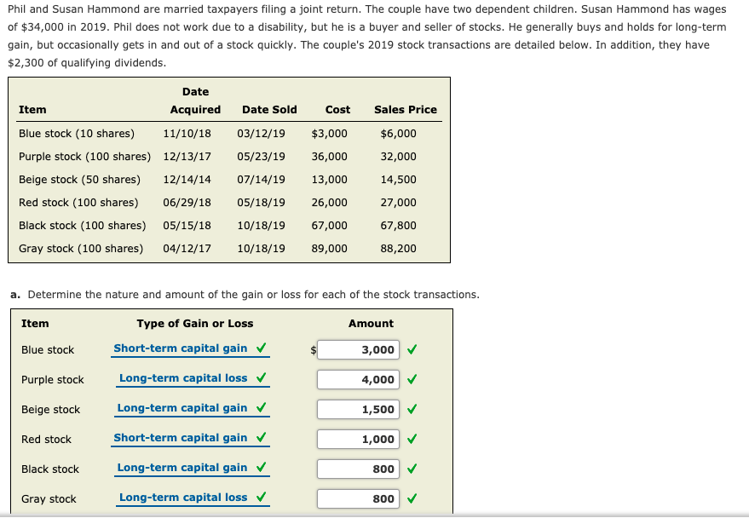749x518 pixels.
Task: Click the Black stock amount input showing 800
Action: tap(358, 469)
